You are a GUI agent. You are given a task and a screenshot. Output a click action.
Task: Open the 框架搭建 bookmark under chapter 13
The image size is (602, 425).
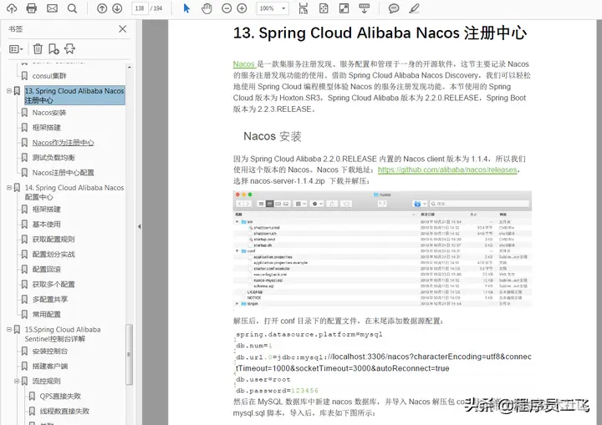(x=47, y=128)
